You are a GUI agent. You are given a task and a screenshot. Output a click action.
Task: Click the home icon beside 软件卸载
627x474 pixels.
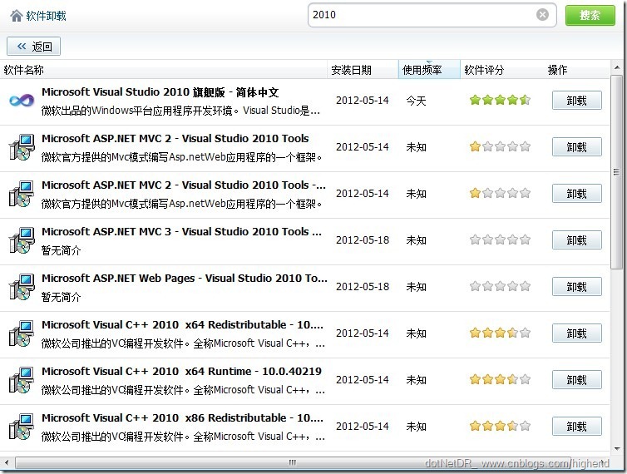tap(17, 16)
